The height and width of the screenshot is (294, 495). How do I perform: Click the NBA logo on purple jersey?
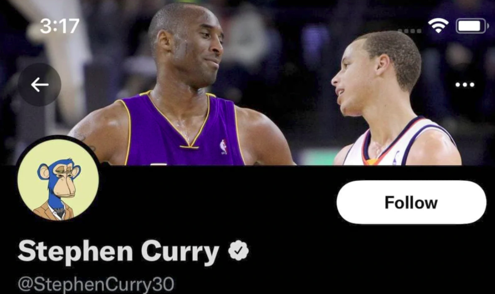click(x=223, y=147)
